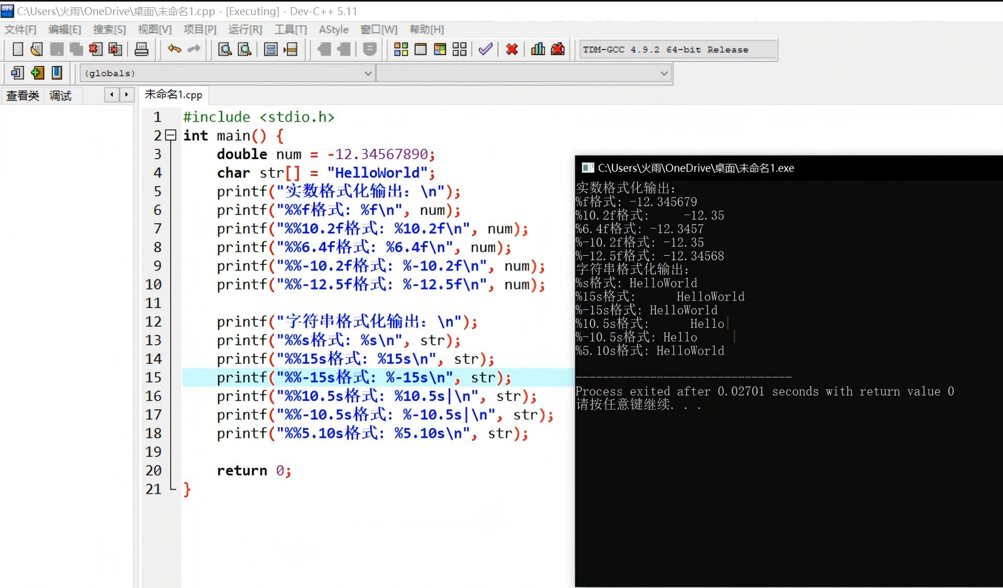The height and width of the screenshot is (588, 1003).
Task: Click the Find magnifier icon
Action: (x=225, y=49)
